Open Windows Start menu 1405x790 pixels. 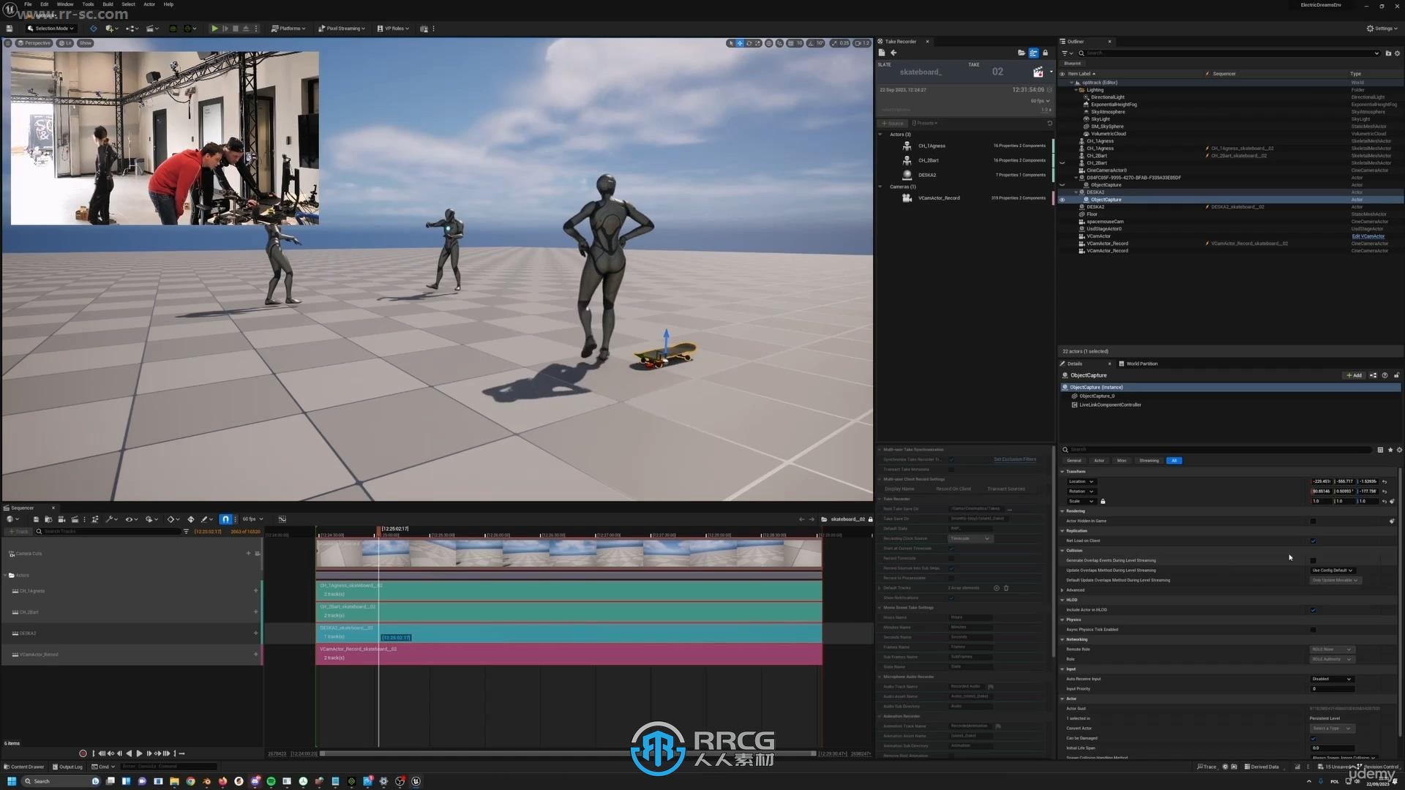(12, 781)
